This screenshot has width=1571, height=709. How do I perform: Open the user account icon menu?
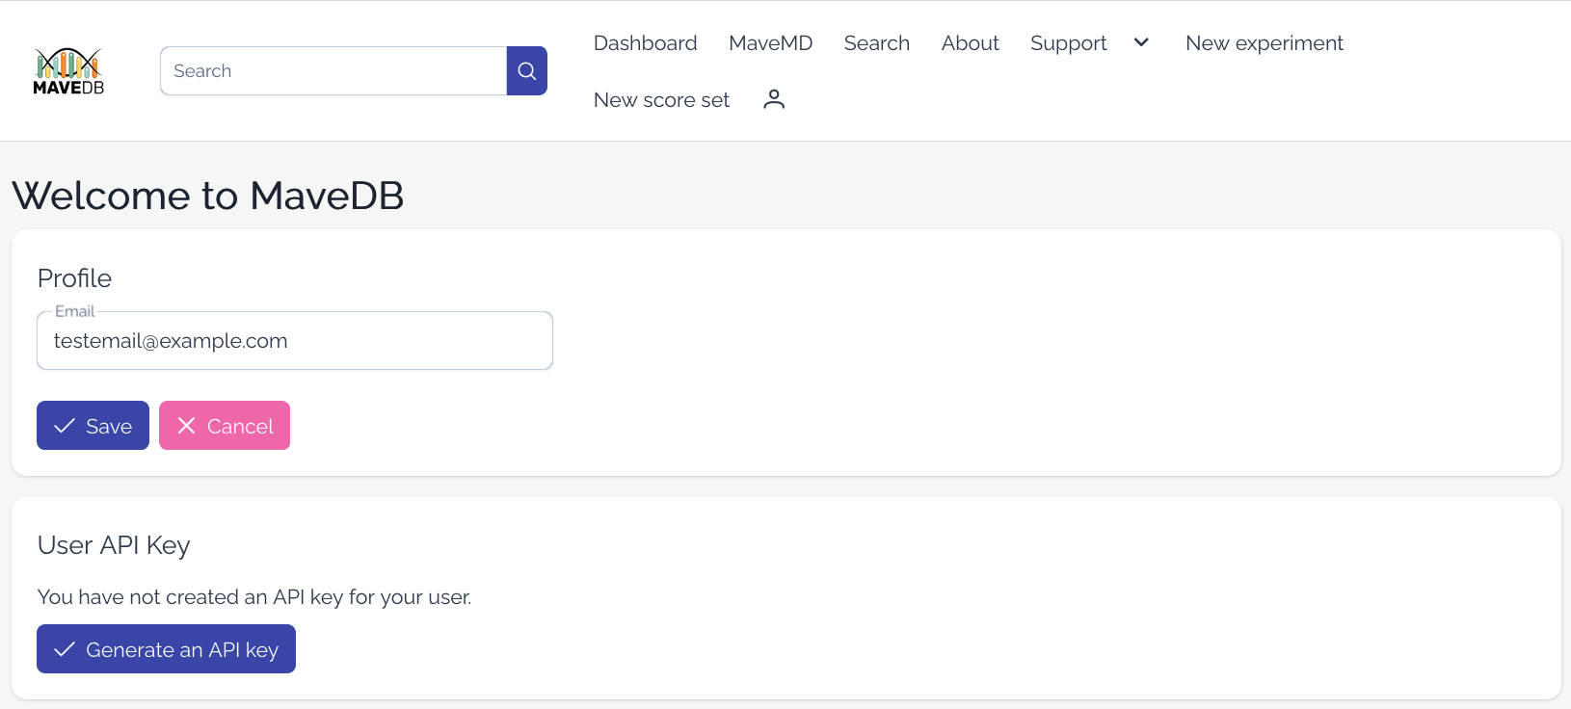pos(774,99)
